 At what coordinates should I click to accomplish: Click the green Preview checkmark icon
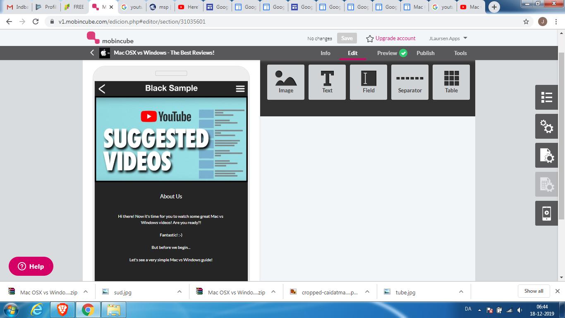(x=403, y=53)
